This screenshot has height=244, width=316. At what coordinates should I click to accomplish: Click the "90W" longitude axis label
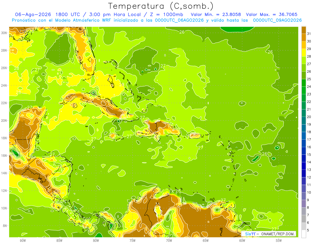[x=23, y=241]
